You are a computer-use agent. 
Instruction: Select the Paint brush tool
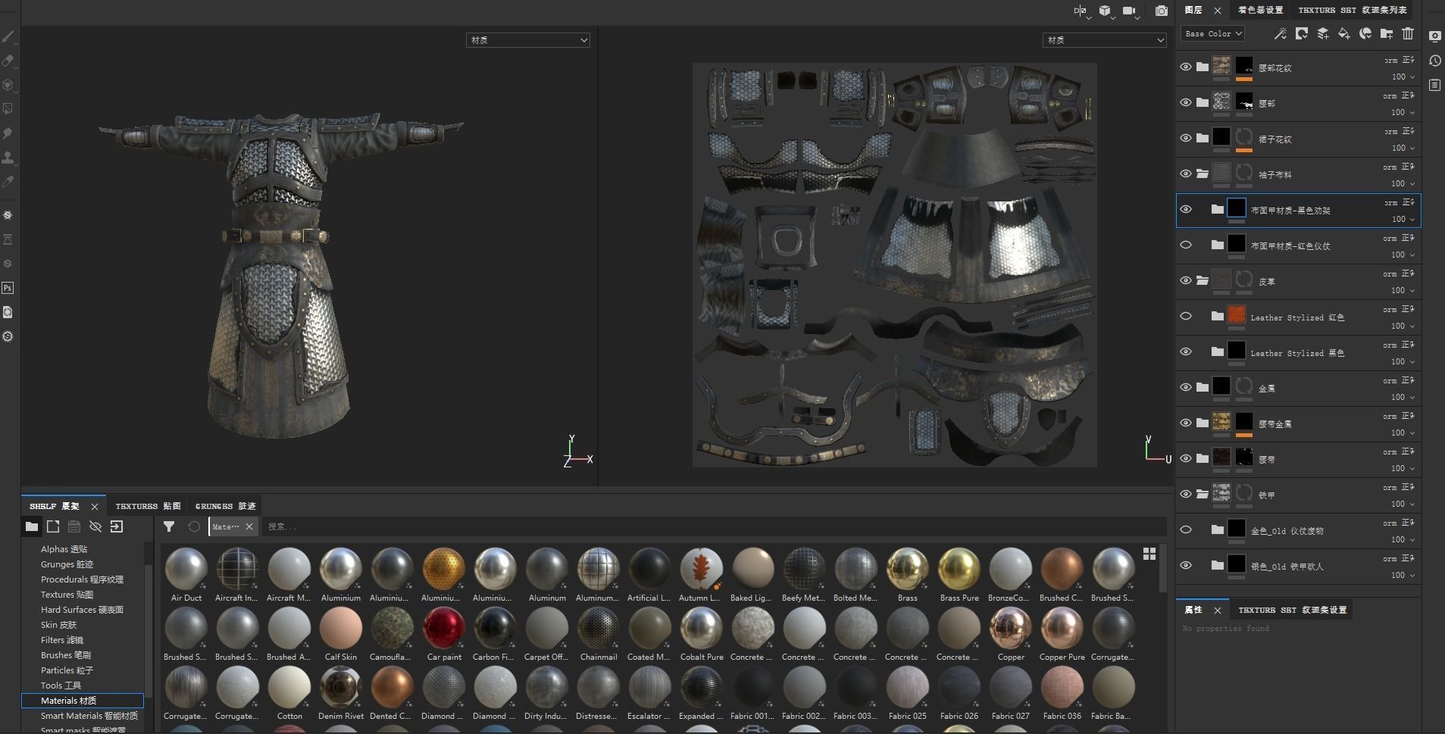click(8, 36)
